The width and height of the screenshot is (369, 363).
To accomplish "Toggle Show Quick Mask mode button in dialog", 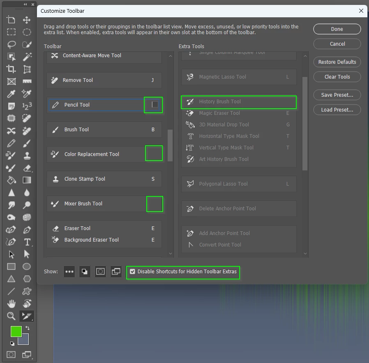I will [101, 272].
